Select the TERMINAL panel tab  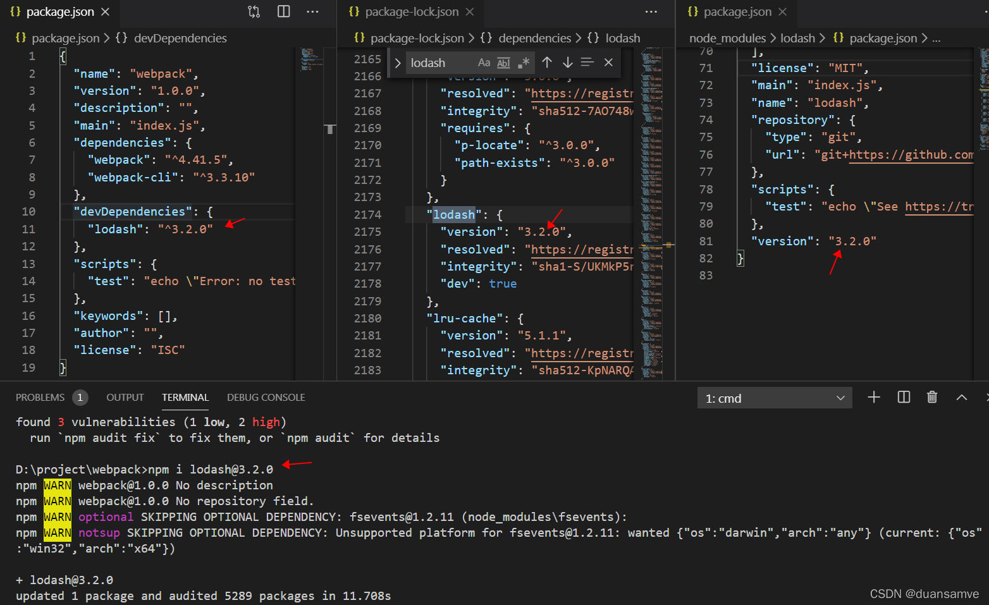pyautogui.click(x=185, y=397)
